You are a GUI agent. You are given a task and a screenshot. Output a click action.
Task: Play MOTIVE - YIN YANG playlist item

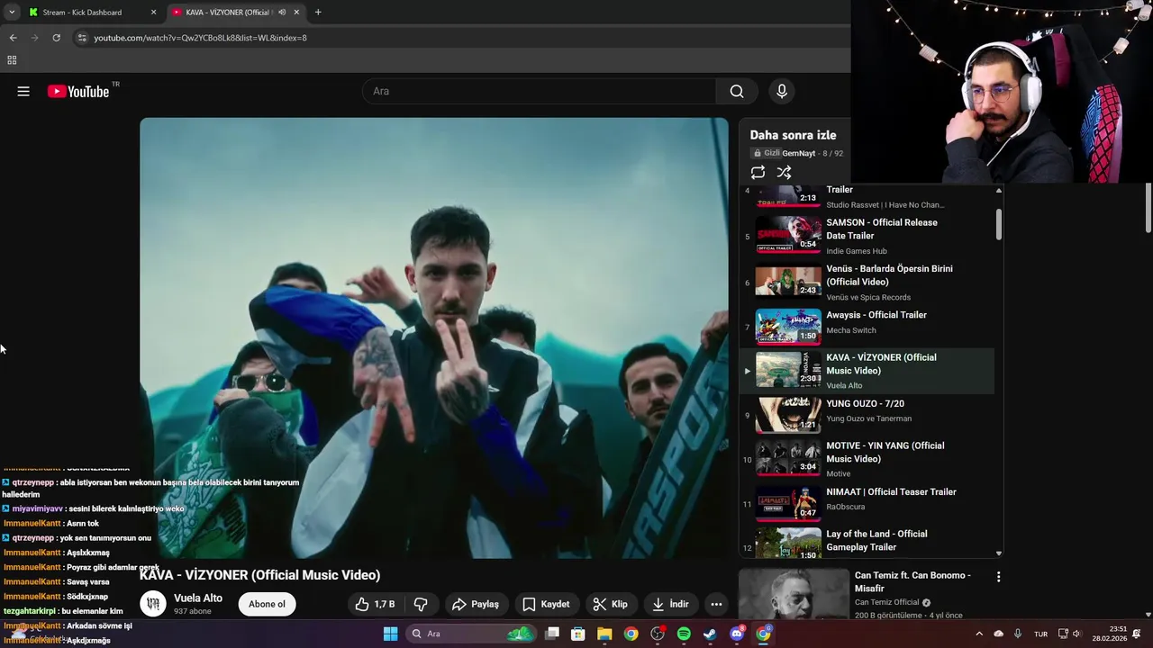click(x=867, y=459)
